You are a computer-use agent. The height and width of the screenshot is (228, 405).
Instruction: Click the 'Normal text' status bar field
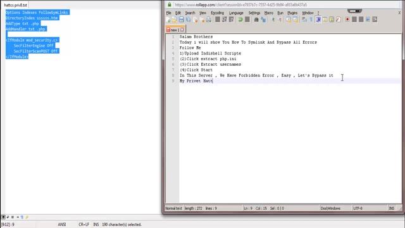(x=173, y=208)
